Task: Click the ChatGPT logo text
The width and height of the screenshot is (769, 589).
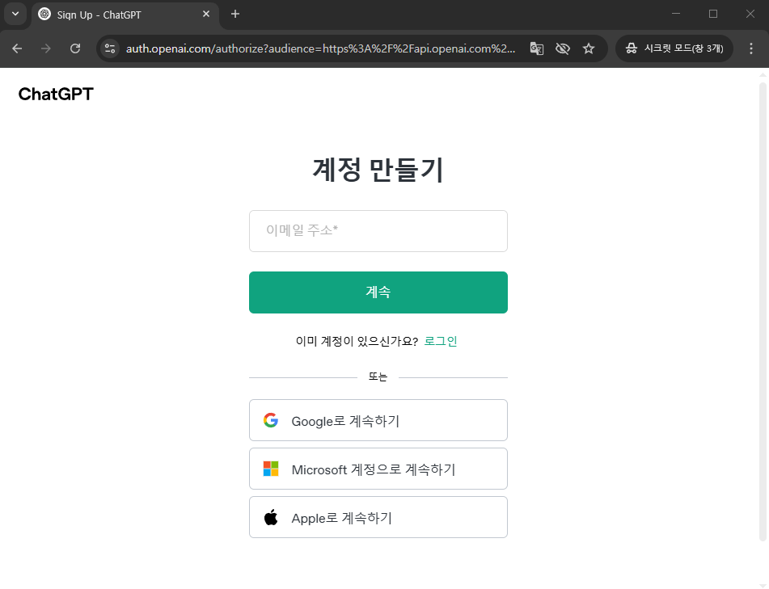Action: coord(56,94)
